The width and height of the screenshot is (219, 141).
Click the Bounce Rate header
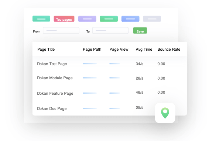tap(169, 49)
